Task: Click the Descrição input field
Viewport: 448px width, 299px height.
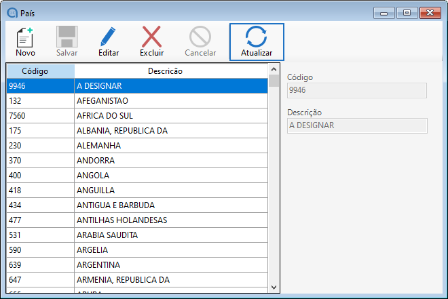Action: tap(357, 125)
